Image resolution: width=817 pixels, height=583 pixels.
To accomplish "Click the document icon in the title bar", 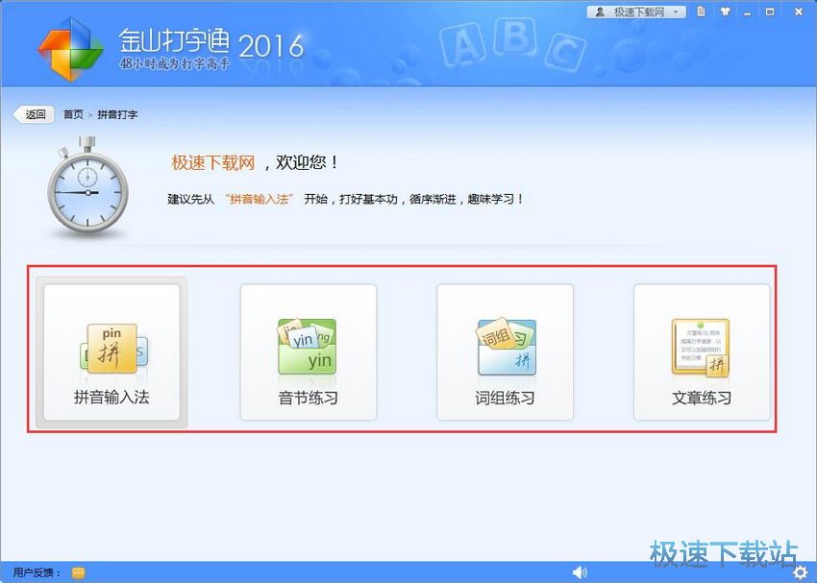I will 702,12.
